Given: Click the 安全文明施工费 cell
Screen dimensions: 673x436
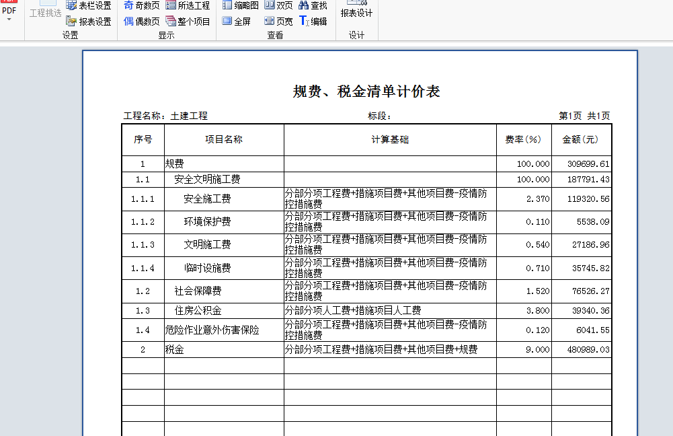Looking at the screenshot, I should [202, 179].
